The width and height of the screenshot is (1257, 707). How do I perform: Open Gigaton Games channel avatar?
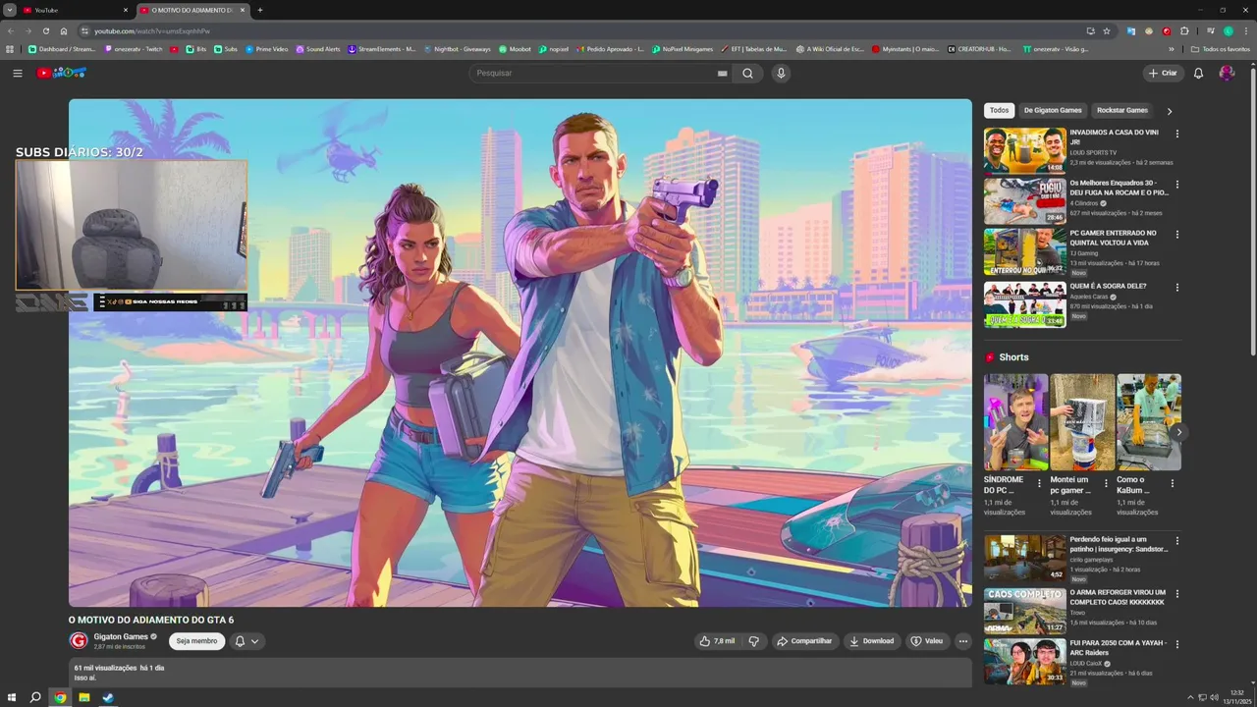79,641
